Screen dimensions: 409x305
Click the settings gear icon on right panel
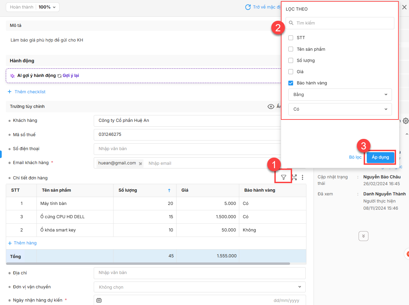(x=405, y=121)
